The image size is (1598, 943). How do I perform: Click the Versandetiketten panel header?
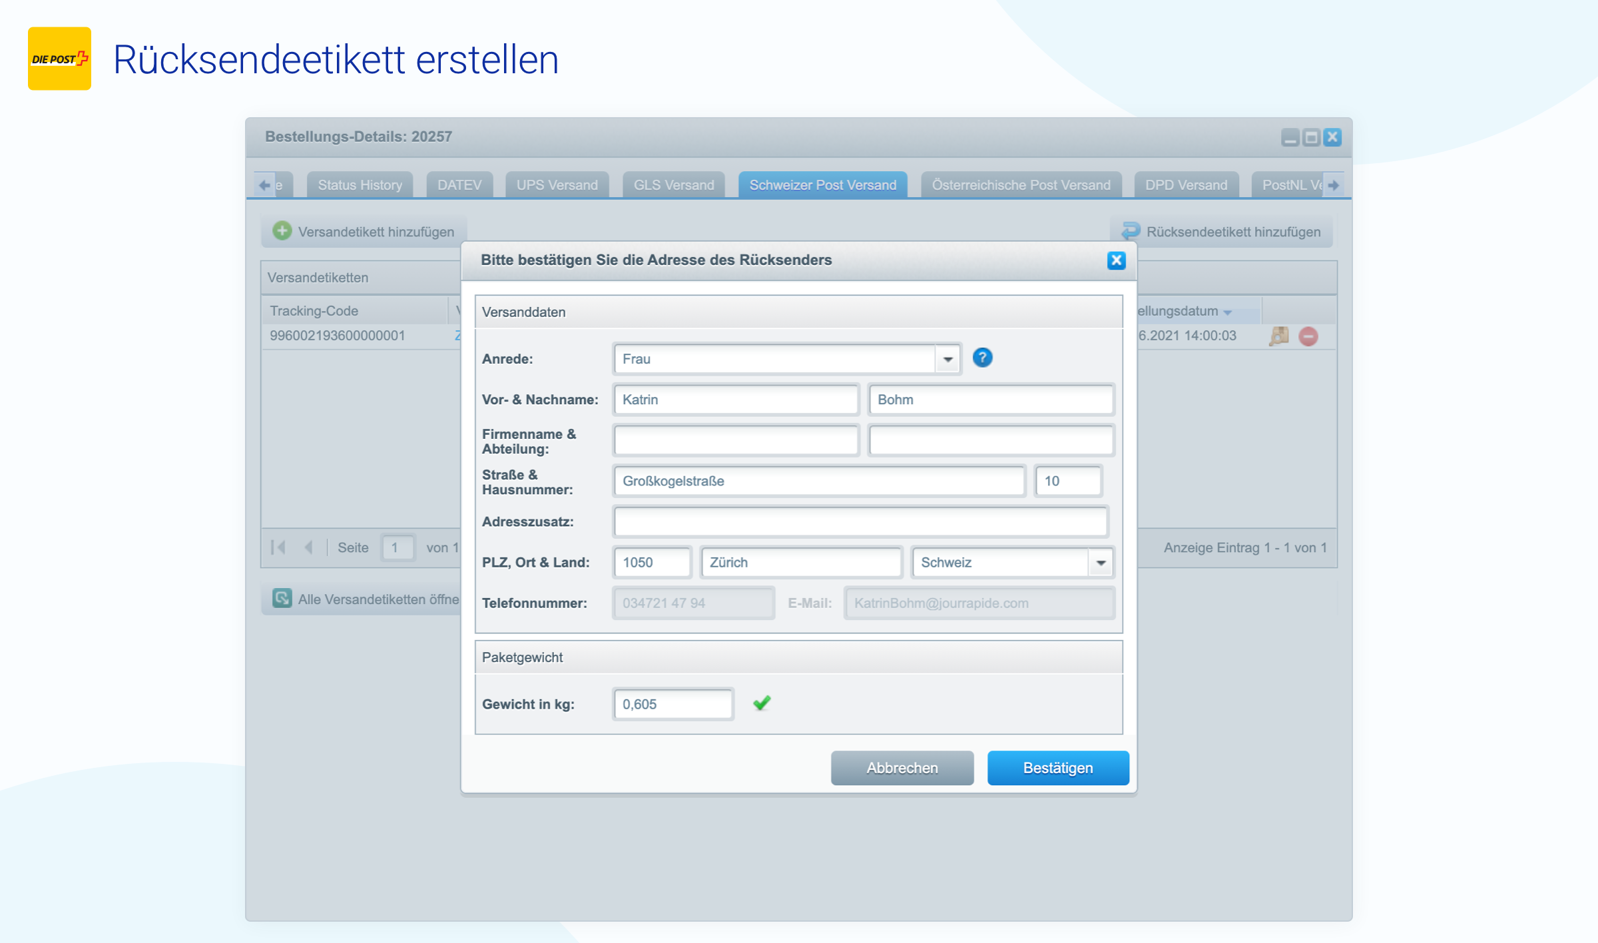coord(362,278)
